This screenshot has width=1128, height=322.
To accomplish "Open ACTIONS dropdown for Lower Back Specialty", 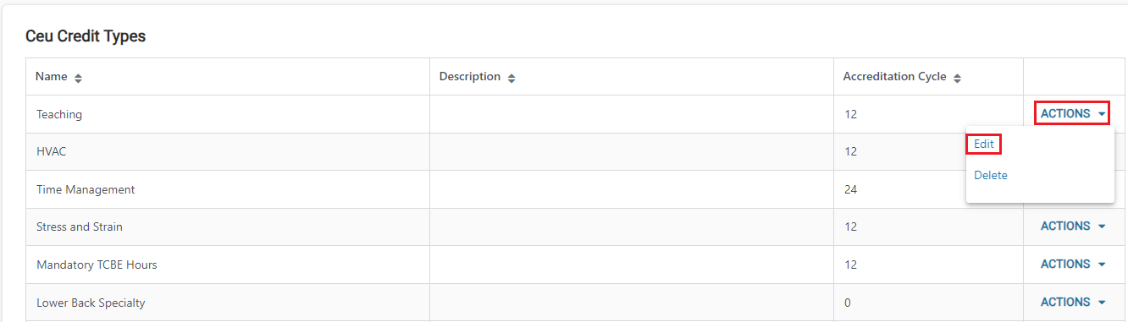I will pyautogui.click(x=1073, y=303).
